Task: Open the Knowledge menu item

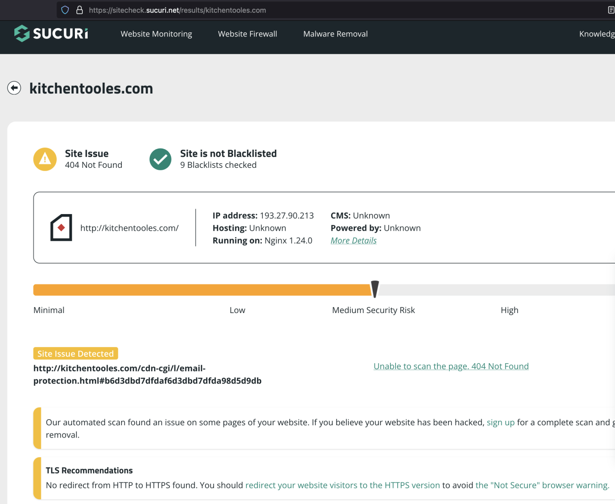Action: 597,34
